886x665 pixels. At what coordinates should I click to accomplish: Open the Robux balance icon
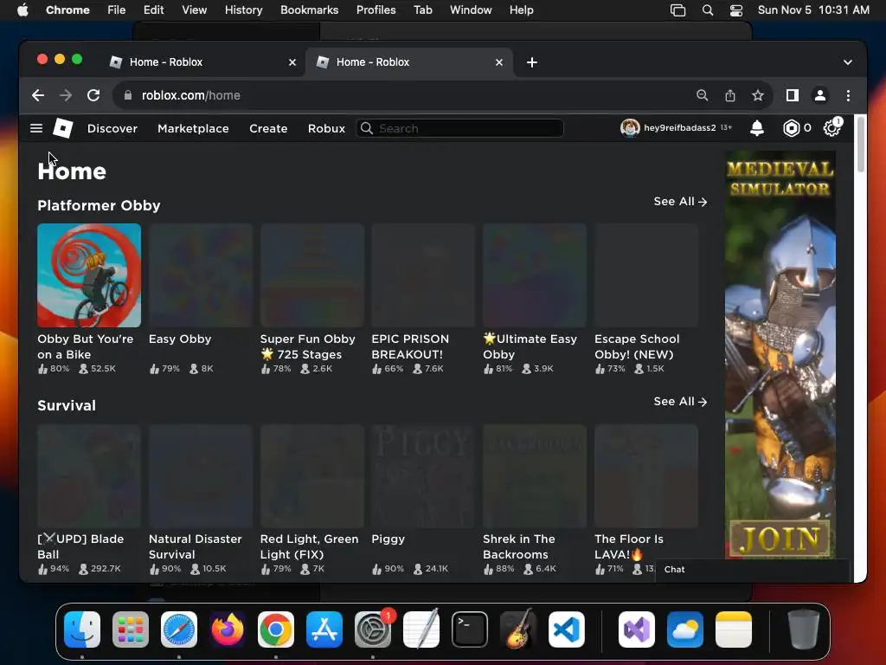point(791,128)
